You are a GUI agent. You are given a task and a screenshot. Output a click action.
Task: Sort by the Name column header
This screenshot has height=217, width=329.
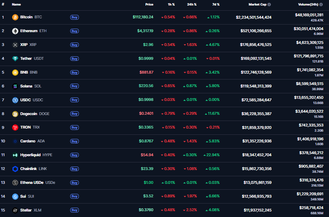[16, 4]
